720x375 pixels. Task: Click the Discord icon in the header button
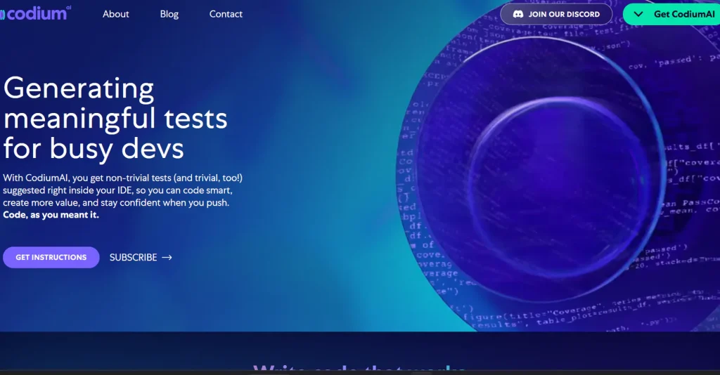517,14
